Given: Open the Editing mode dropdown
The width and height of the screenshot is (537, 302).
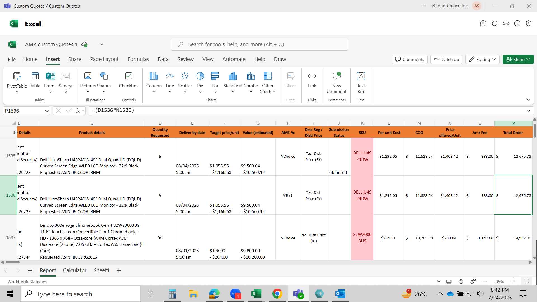Looking at the screenshot, I should point(482,59).
